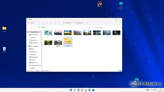Screen dimensions: 164x92
Task: Expand the Локальный диск (C:) node arrow
Action: coord(28,65)
